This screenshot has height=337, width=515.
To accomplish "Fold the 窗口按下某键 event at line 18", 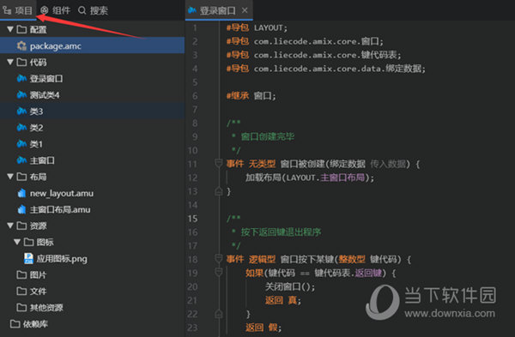I will tap(218, 259).
